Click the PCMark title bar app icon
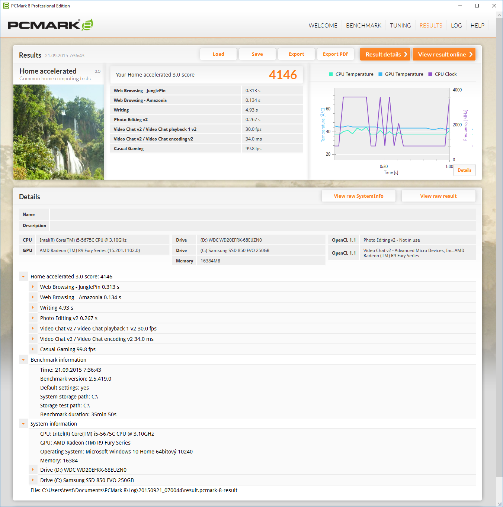Image resolution: width=503 pixels, height=507 pixels. tap(6, 6)
